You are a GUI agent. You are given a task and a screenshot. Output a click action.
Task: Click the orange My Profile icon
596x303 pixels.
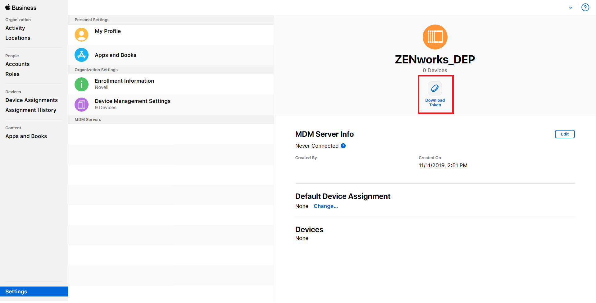81,34
